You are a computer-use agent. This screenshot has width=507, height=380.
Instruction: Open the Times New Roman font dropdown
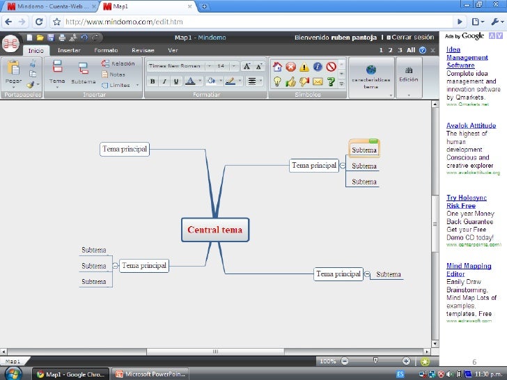point(177,66)
